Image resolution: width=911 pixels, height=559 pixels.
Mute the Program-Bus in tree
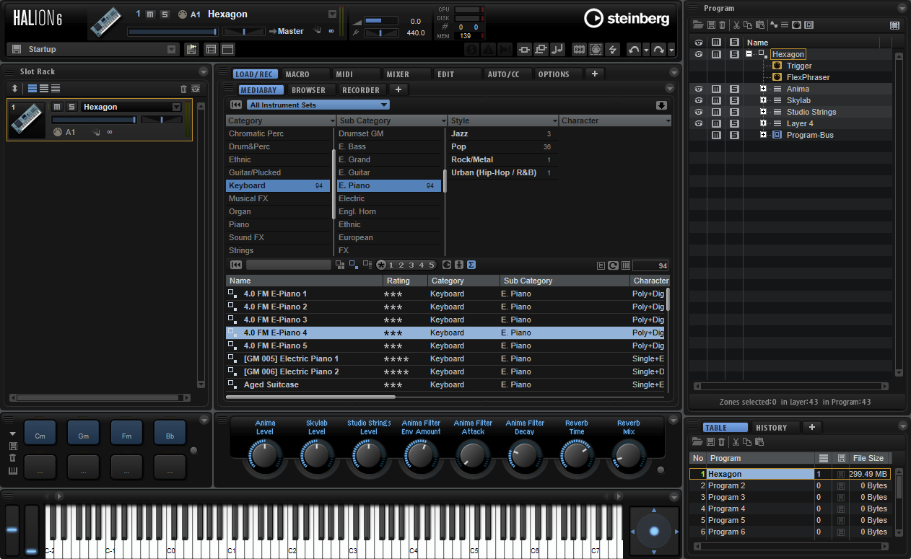click(716, 135)
